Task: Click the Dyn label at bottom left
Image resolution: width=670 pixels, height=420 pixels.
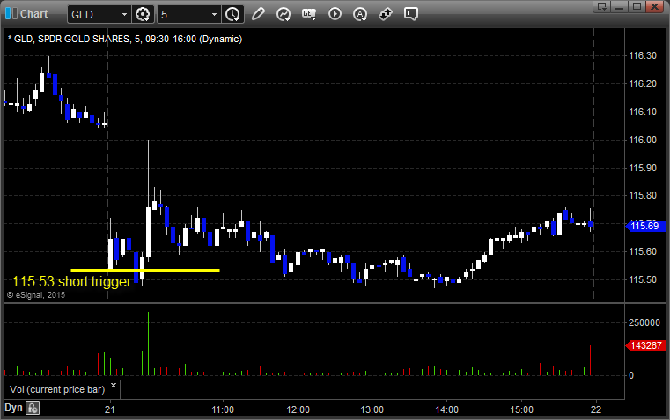Action: pyautogui.click(x=13, y=408)
